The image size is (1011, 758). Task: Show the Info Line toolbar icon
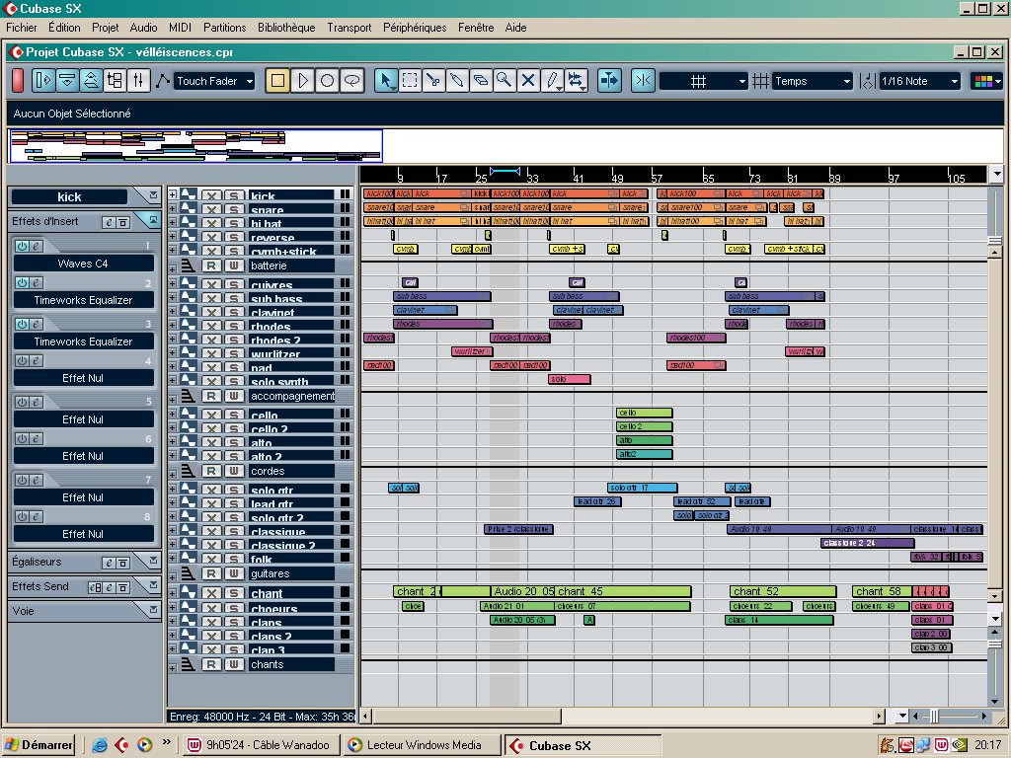tap(67, 81)
